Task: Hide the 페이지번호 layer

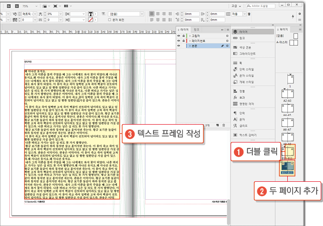Action: 178,41
